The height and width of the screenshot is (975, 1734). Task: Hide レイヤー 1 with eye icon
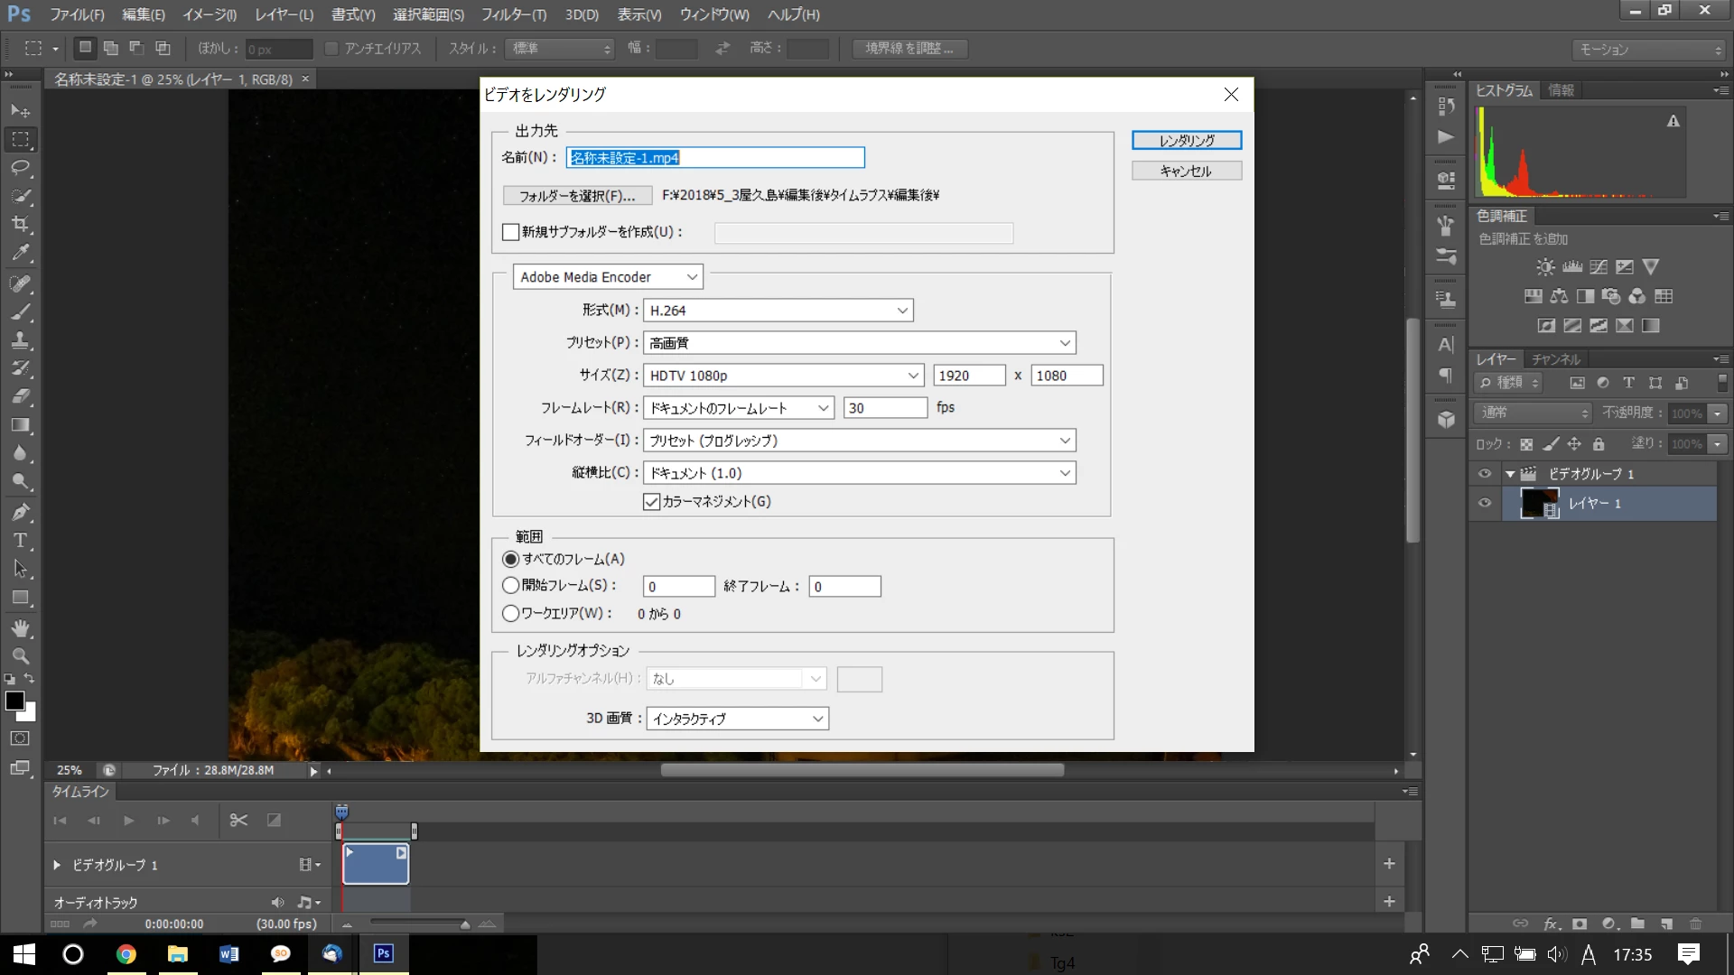click(1485, 503)
